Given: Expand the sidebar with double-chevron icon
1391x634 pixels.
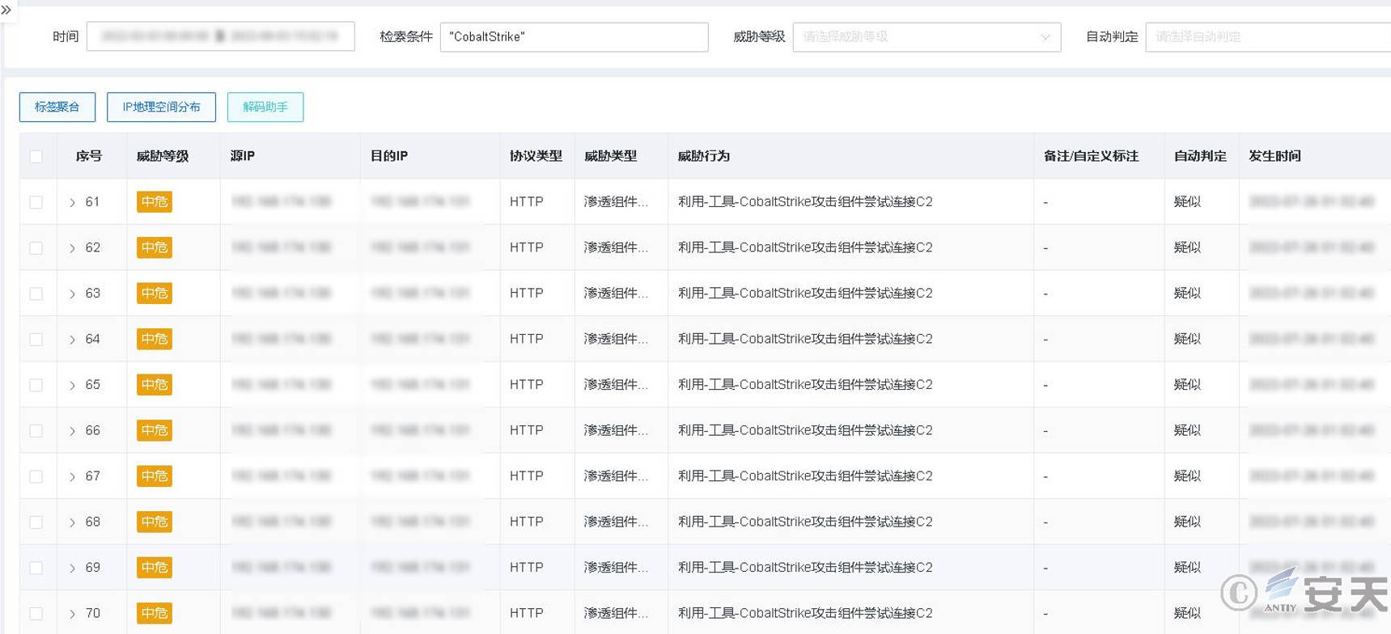Looking at the screenshot, I should [x=6, y=11].
